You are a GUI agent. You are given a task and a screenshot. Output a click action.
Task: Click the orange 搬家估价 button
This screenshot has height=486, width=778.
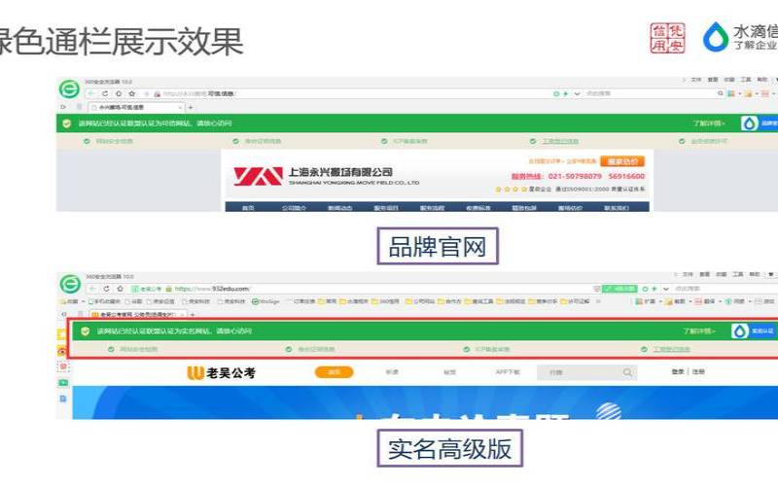(x=622, y=161)
